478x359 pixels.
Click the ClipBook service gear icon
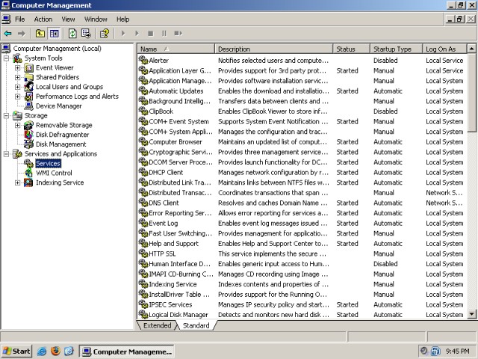(143, 111)
